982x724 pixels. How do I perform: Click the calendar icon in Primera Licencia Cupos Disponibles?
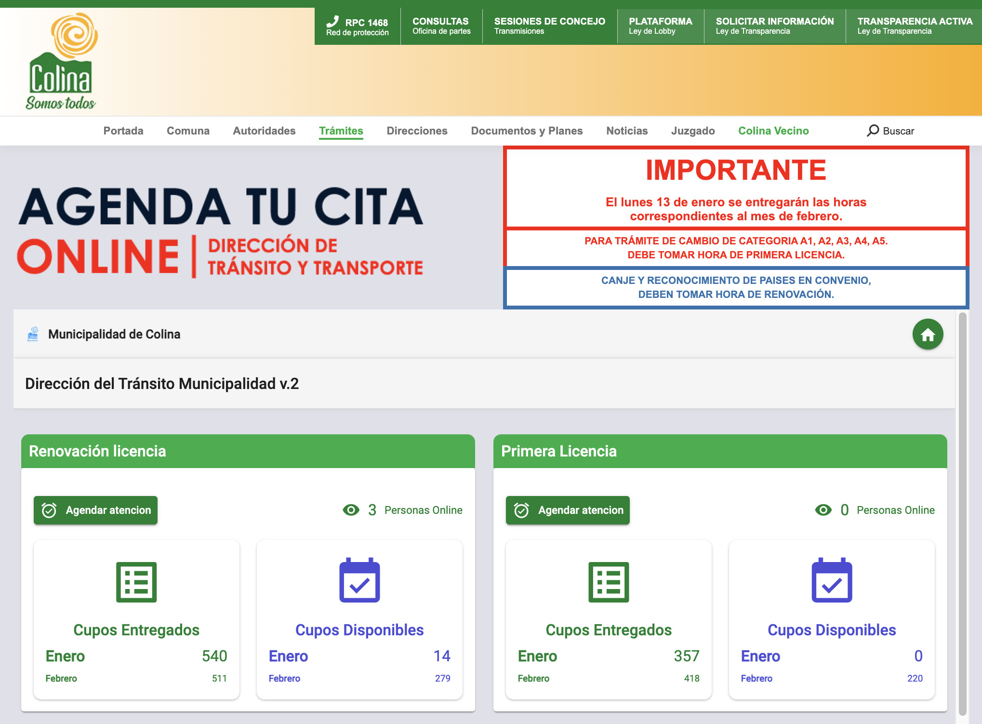pyautogui.click(x=832, y=581)
